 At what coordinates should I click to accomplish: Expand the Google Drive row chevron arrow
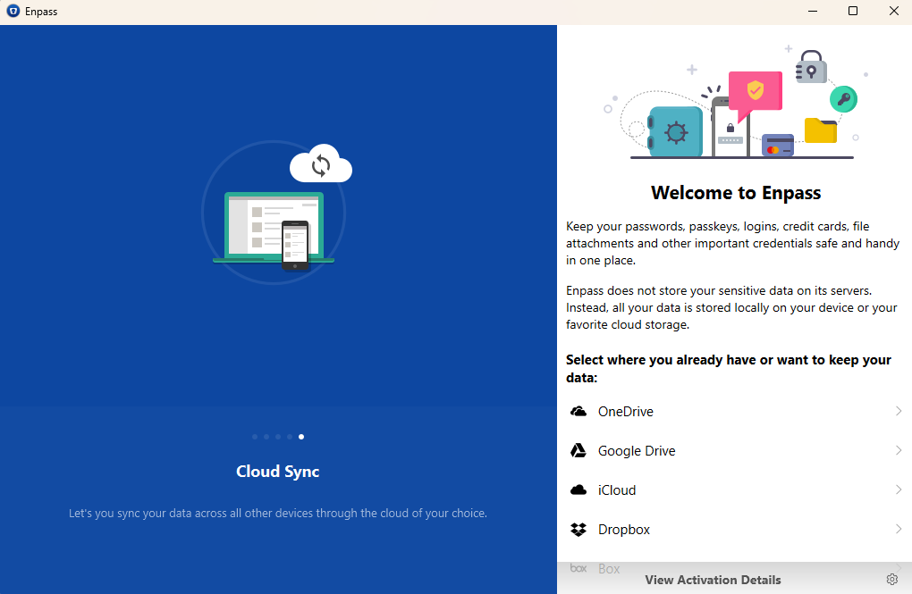tap(898, 451)
